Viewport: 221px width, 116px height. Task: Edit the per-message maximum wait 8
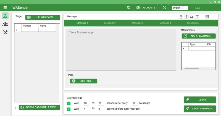(101, 109)
